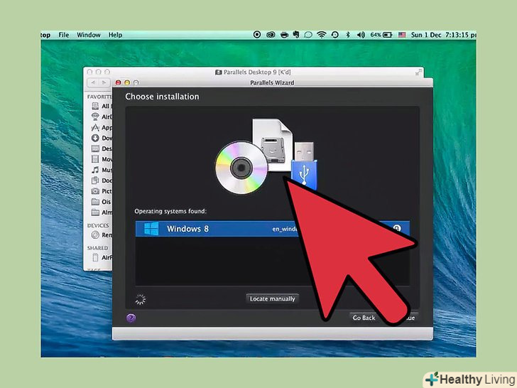Open the US flag input source menu
This screenshot has width=517, height=388.
click(402, 35)
